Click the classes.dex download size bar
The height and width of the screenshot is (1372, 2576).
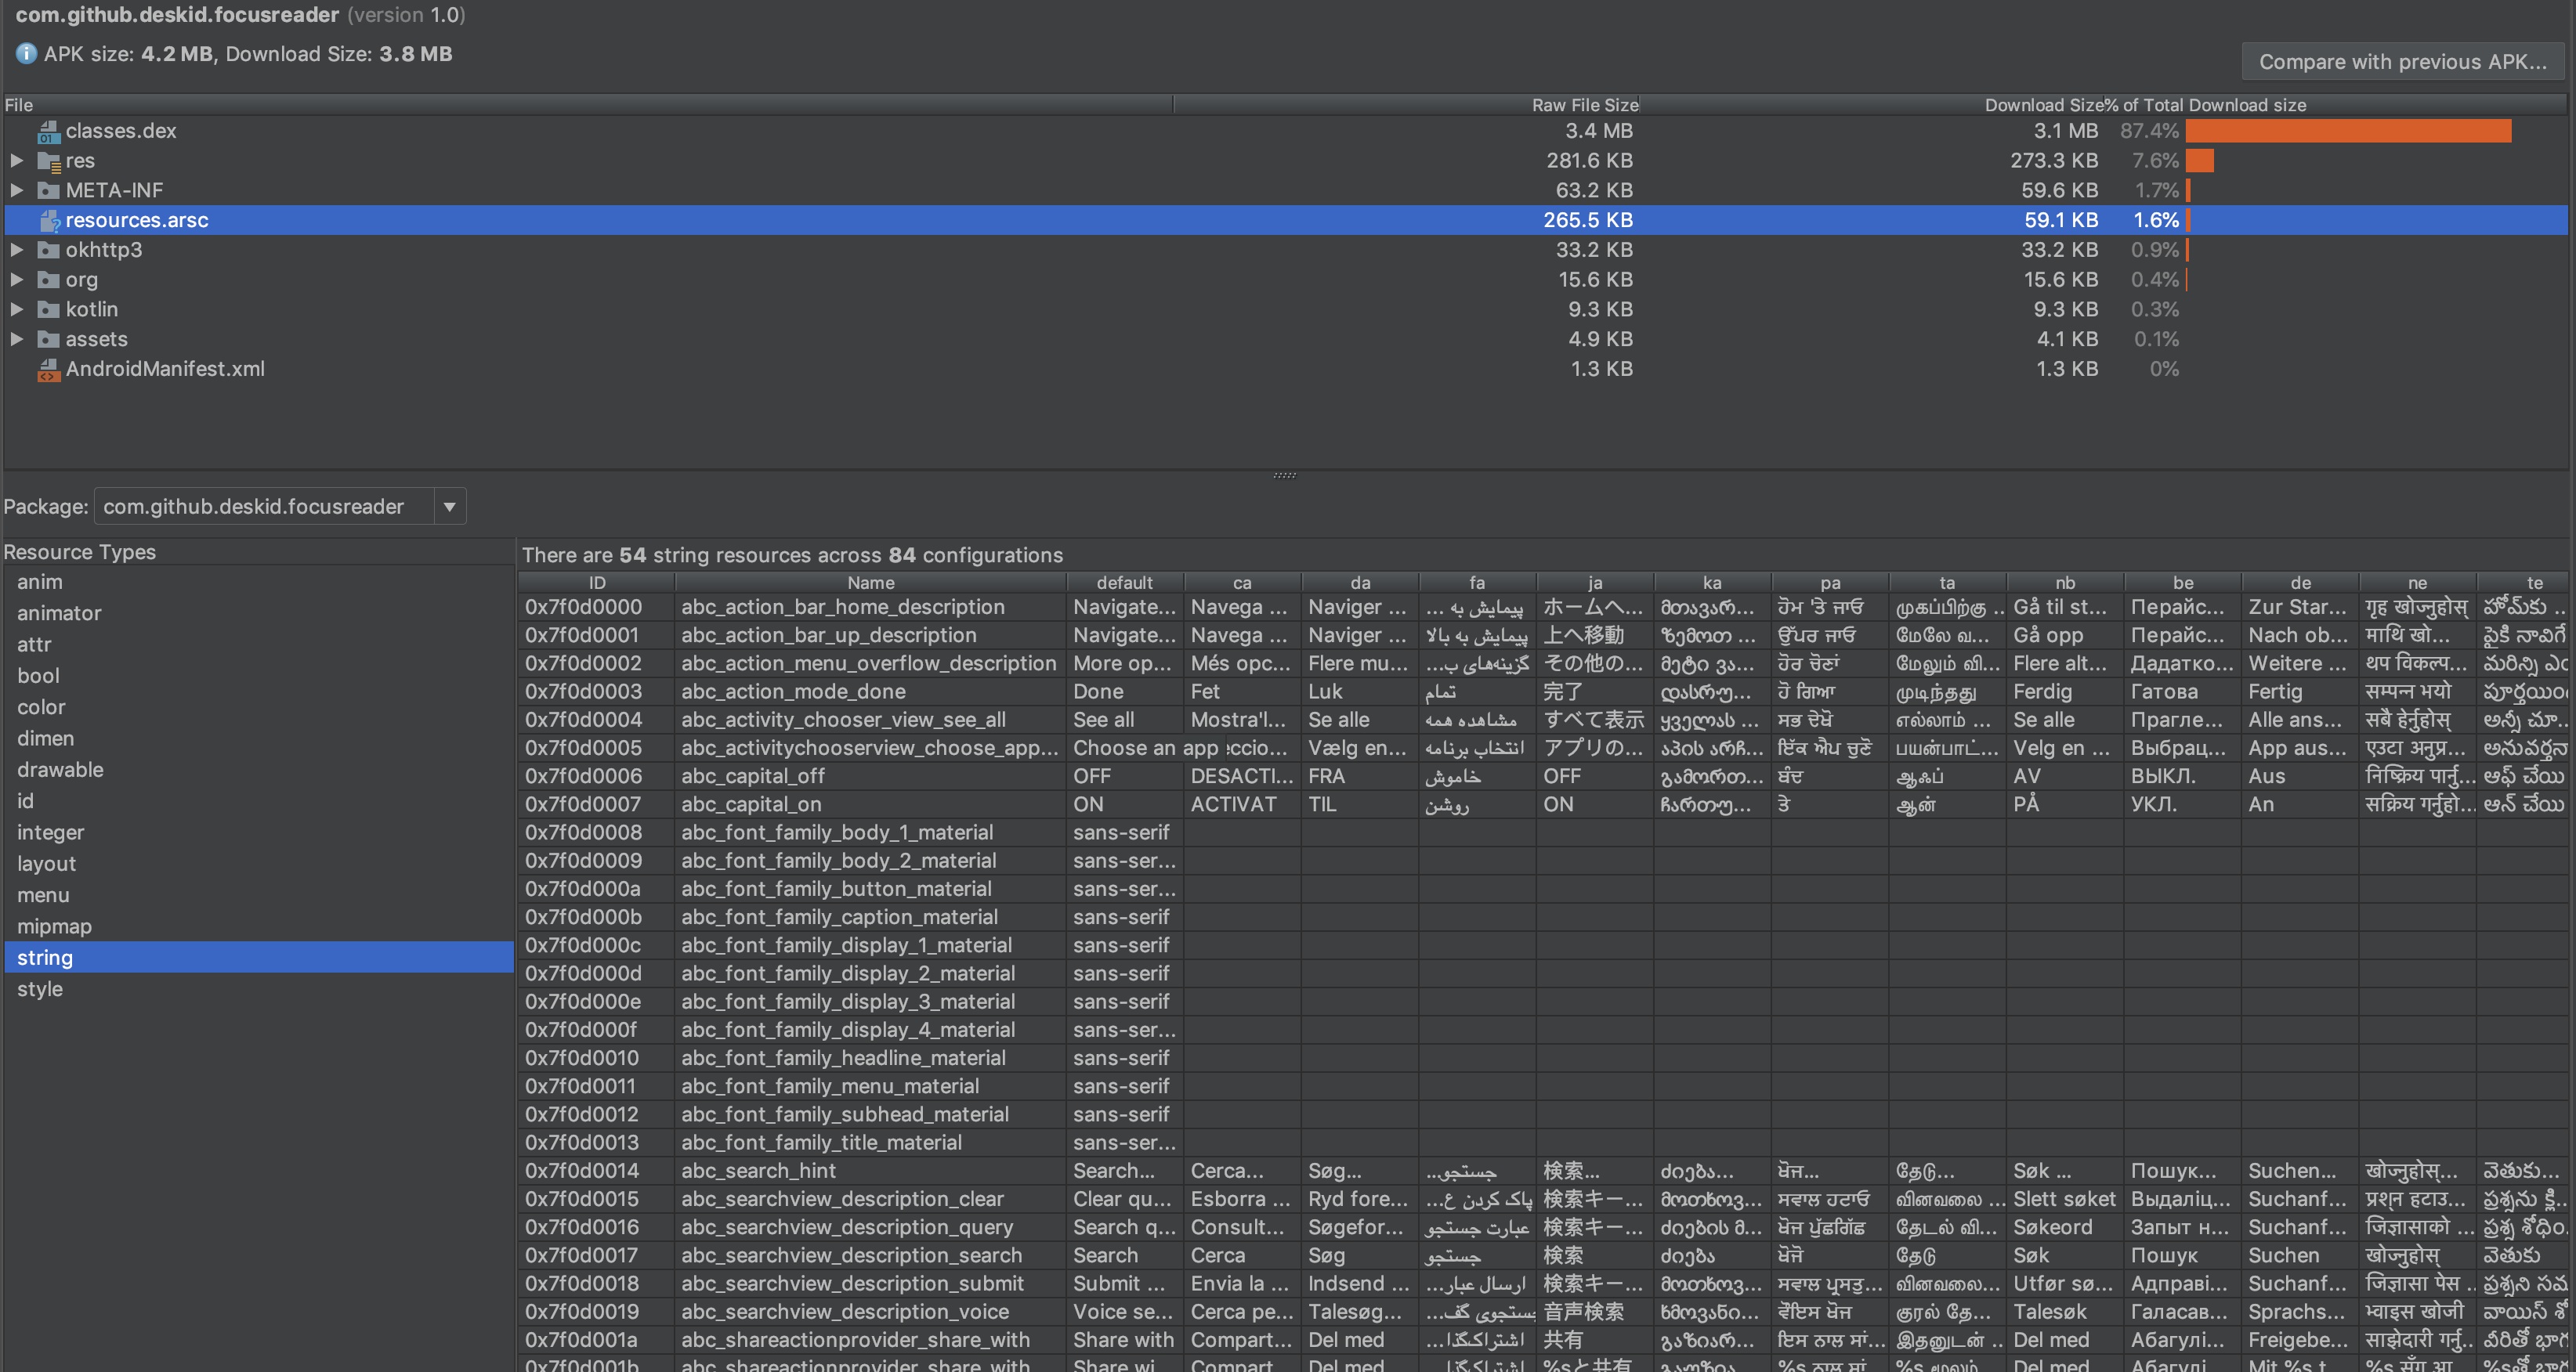click(2347, 131)
